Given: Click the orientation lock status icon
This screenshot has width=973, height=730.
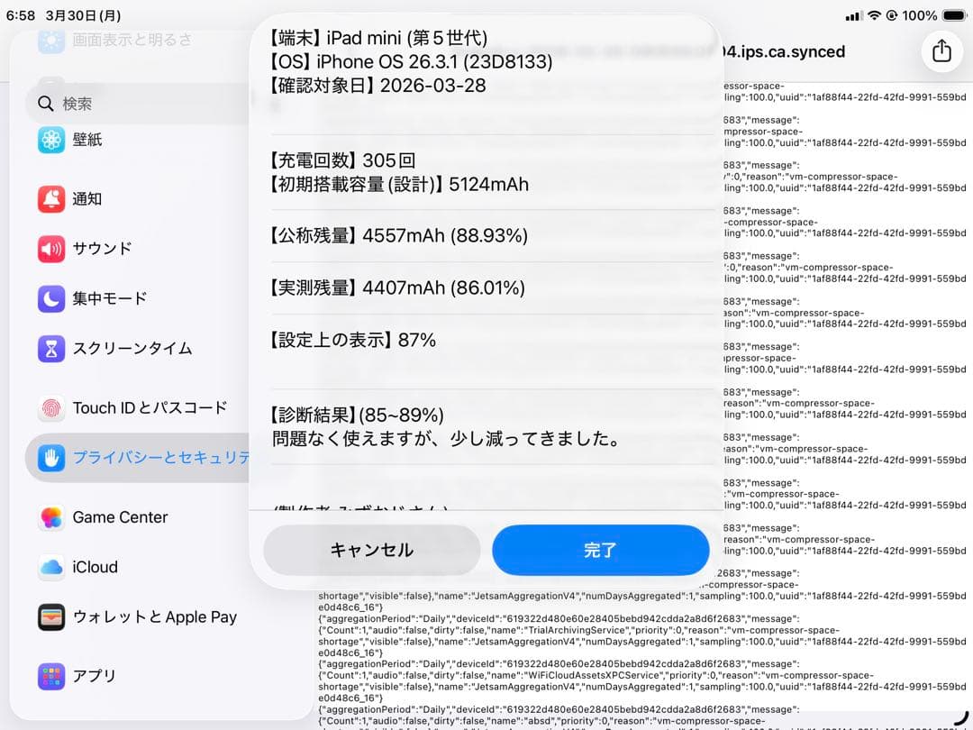Looking at the screenshot, I should [x=892, y=15].
